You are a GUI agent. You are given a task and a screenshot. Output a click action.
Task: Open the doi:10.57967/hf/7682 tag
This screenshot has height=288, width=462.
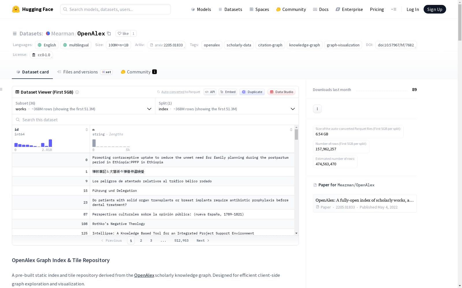click(396, 45)
